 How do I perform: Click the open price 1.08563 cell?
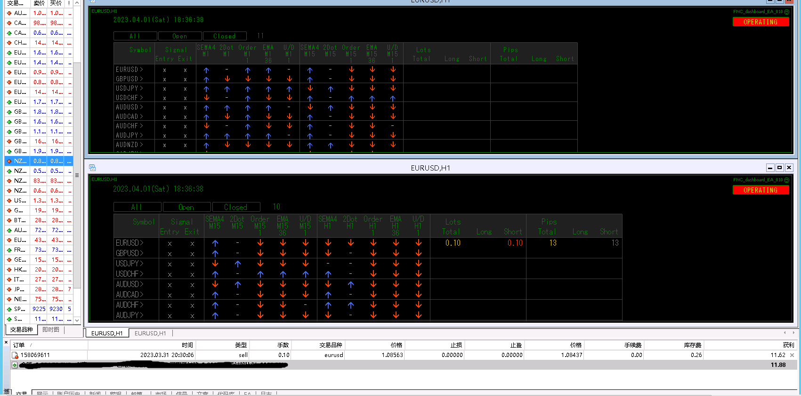392,355
